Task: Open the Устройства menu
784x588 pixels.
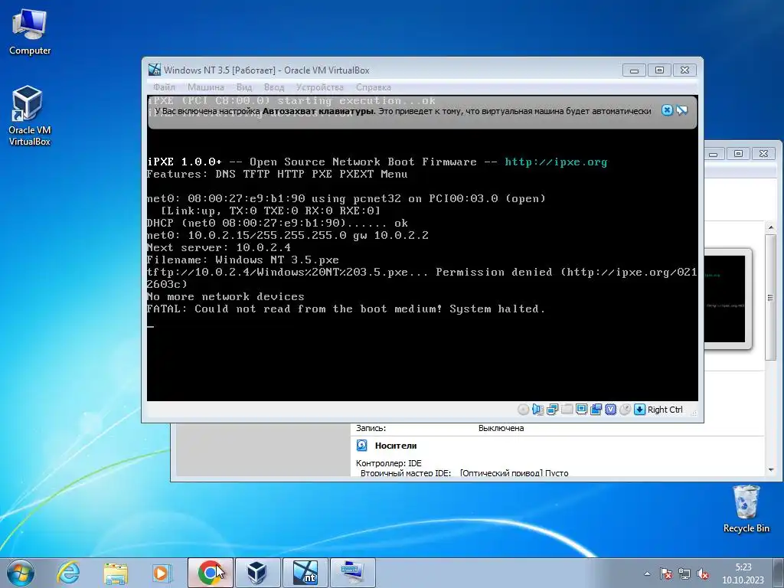Action: pyautogui.click(x=319, y=87)
